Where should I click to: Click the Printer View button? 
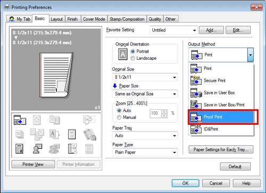click(x=33, y=164)
